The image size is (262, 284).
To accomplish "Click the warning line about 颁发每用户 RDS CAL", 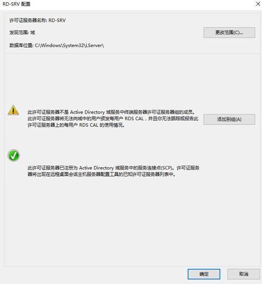I will click(x=113, y=119).
